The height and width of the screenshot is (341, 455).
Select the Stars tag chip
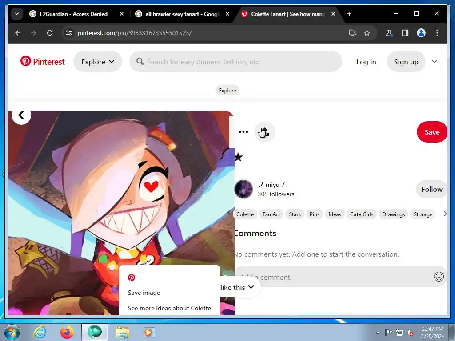(x=295, y=214)
